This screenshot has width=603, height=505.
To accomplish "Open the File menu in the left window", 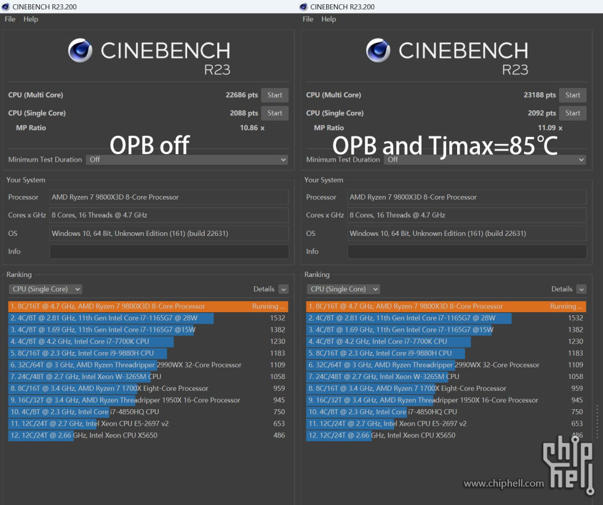I will coord(10,19).
